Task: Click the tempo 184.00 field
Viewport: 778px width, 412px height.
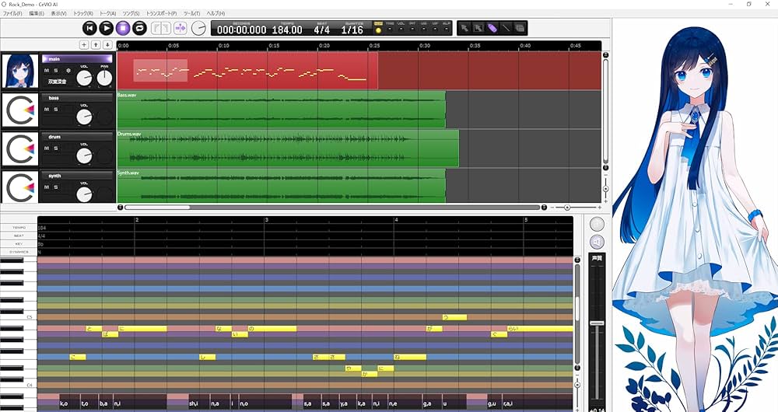Action: pyautogui.click(x=287, y=29)
